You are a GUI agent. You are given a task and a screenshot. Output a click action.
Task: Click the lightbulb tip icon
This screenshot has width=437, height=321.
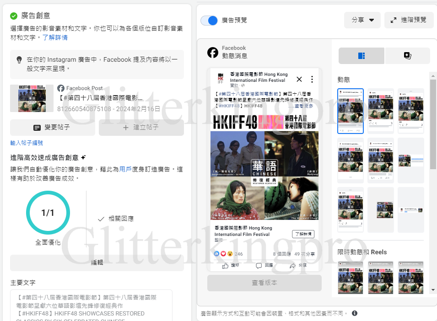19,60
